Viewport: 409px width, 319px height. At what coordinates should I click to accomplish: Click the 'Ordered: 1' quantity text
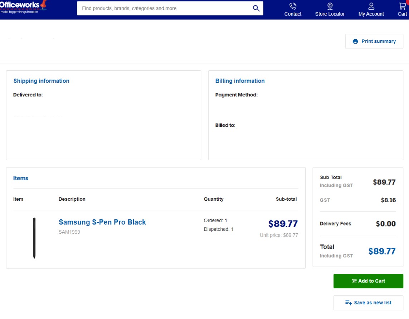(215, 220)
